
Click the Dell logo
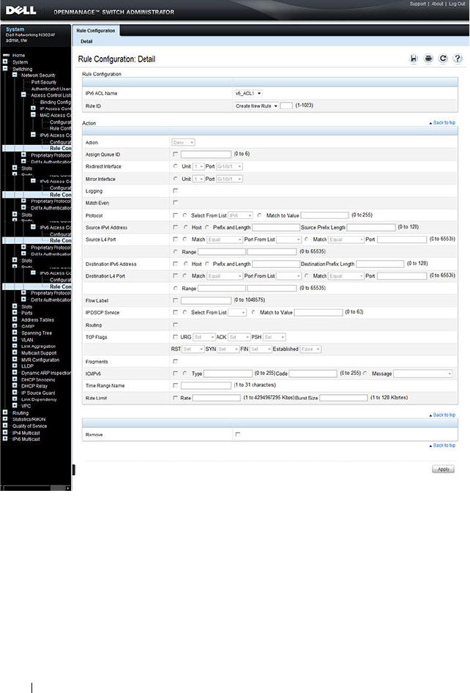pos(20,10)
